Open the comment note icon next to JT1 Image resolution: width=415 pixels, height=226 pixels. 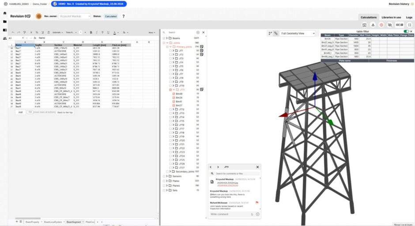[x=201, y=51]
